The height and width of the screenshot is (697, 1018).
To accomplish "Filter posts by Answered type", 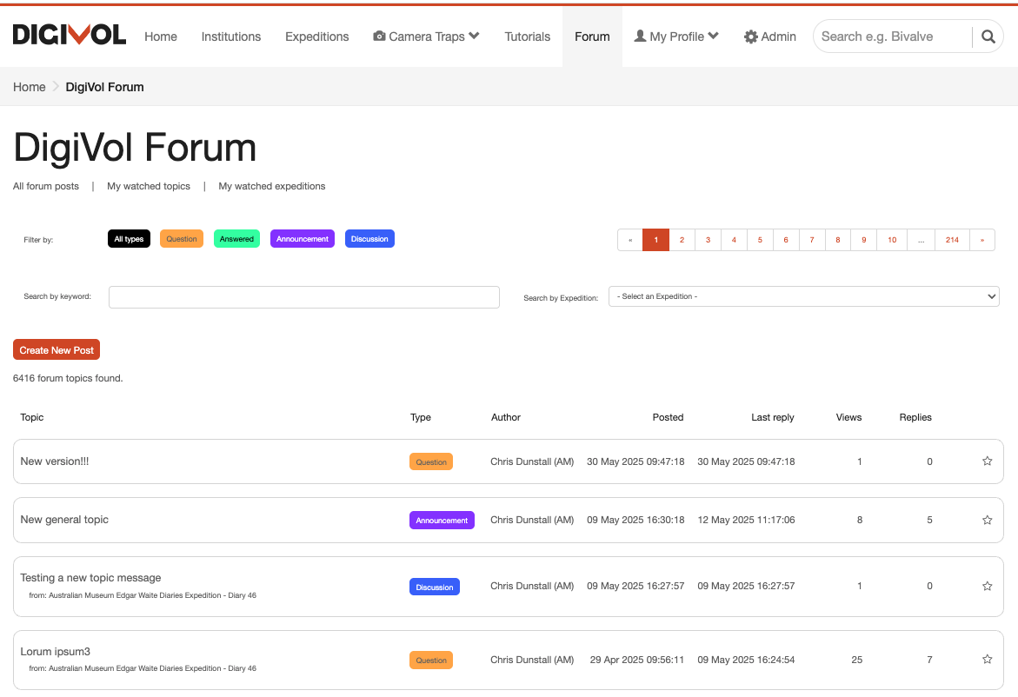I will pos(236,239).
